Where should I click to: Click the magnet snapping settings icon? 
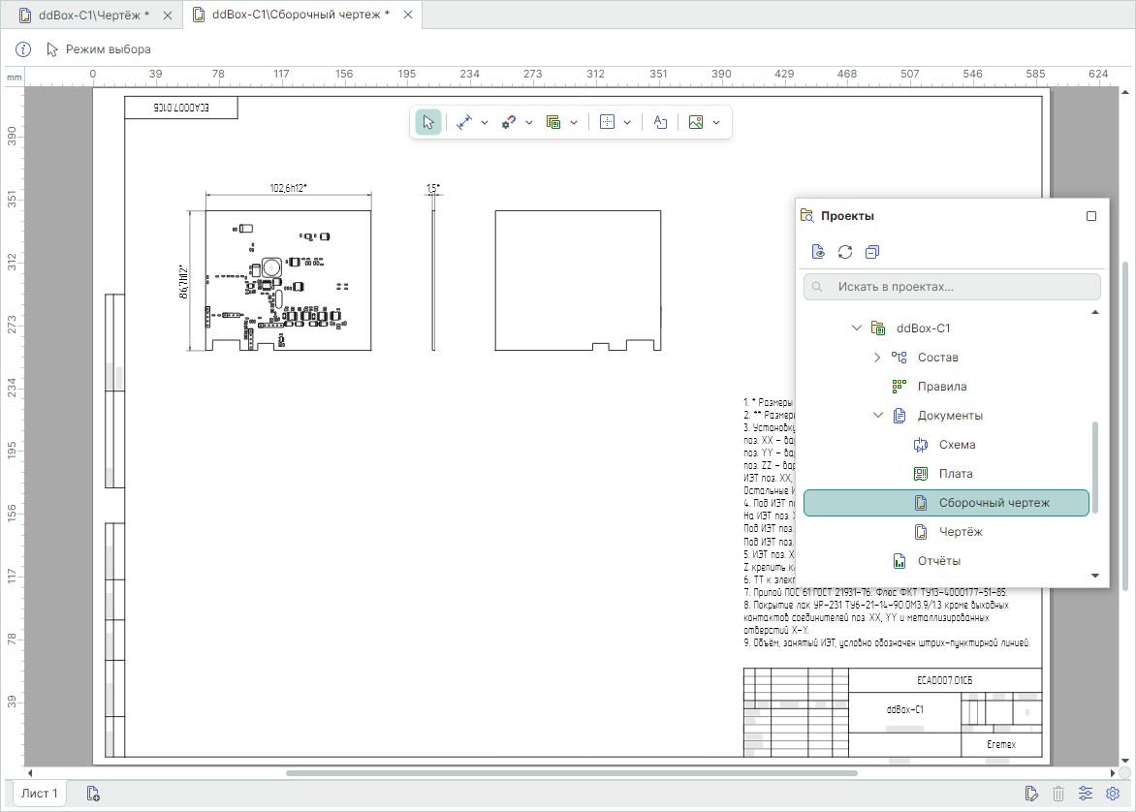click(x=509, y=122)
